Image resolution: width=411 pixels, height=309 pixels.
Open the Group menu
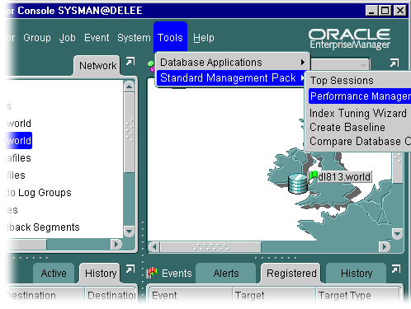37,38
